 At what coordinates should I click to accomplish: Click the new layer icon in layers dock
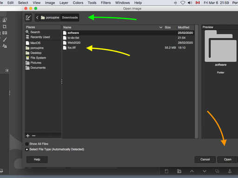pos(166,171)
